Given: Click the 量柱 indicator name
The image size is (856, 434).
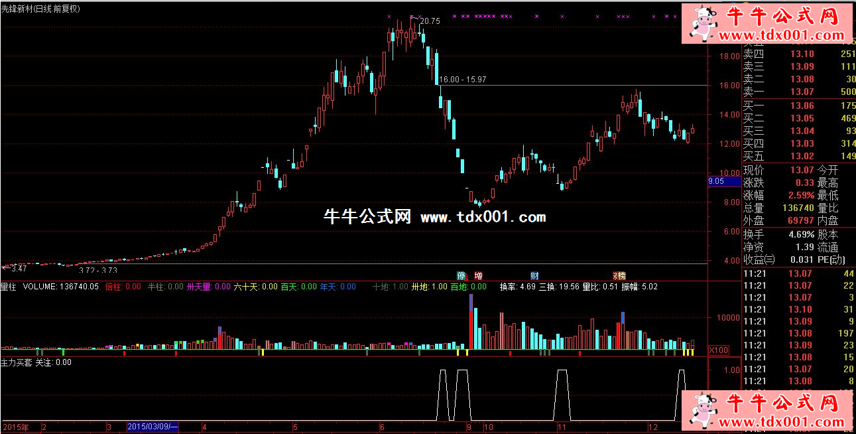Looking at the screenshot, I should pos(9,287).
